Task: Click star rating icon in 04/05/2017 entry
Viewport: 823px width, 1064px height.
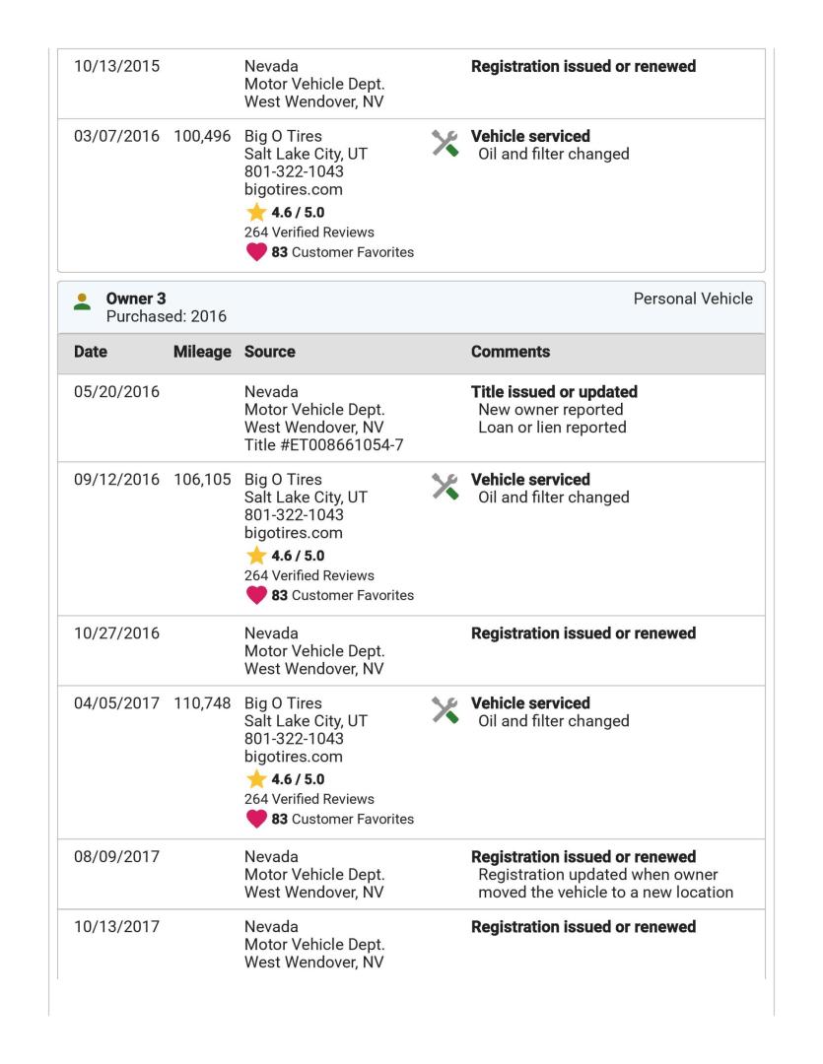Action: pyautogui.click(x=256, y=780)
